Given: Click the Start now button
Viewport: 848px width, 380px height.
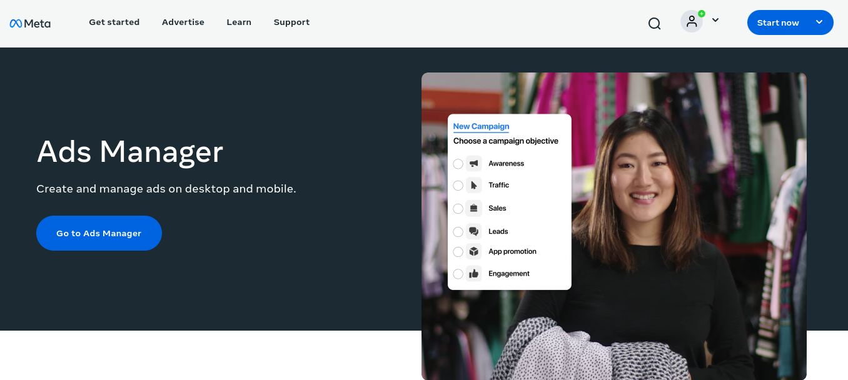Looking at the screenshot, I should click(x=790, y=22).
